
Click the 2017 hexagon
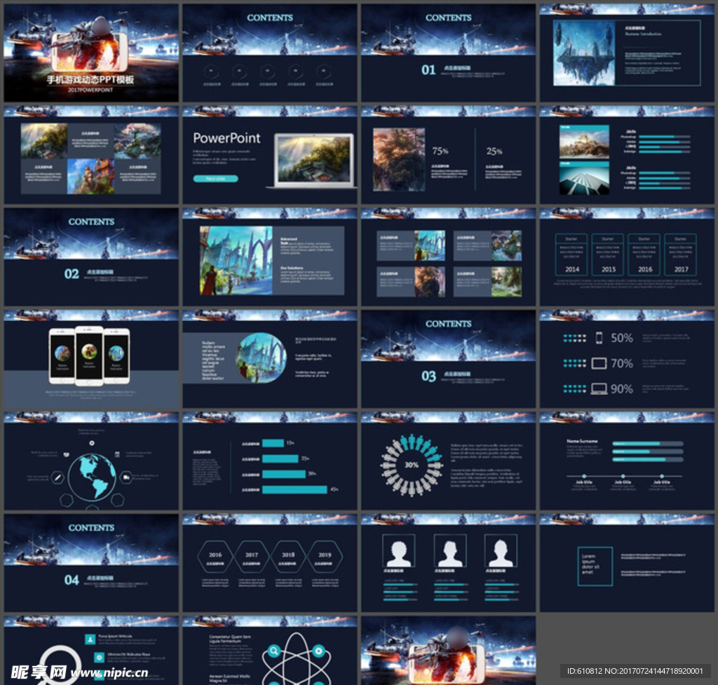pyautogui.click(x=252, y=557)
